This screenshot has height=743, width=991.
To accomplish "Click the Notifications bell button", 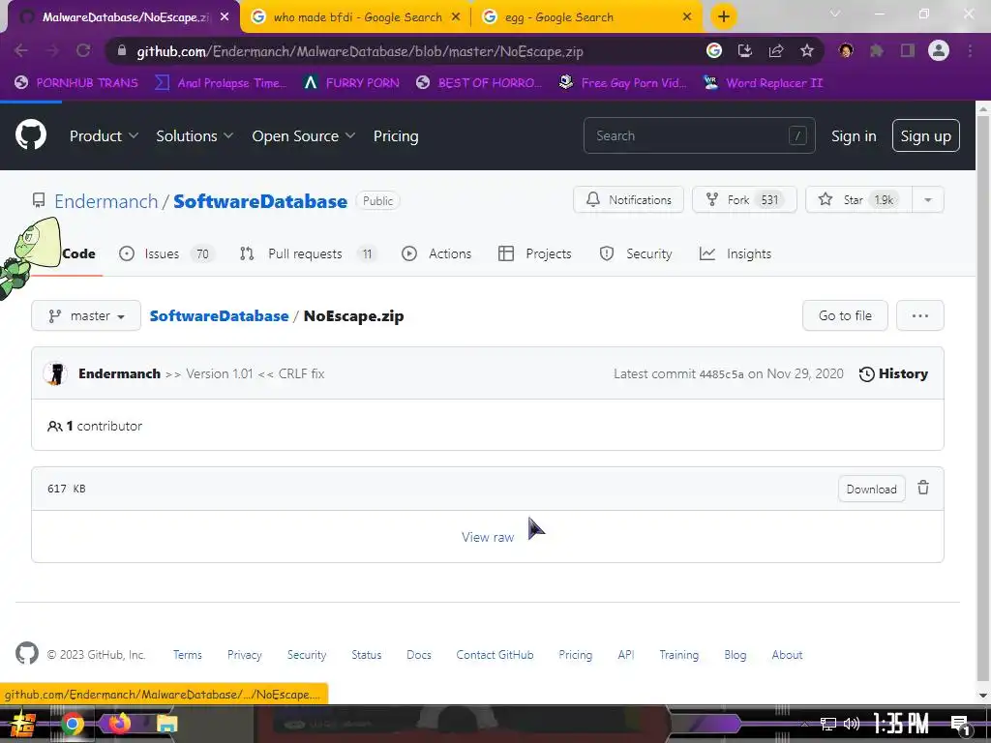I will coord(628,199).
